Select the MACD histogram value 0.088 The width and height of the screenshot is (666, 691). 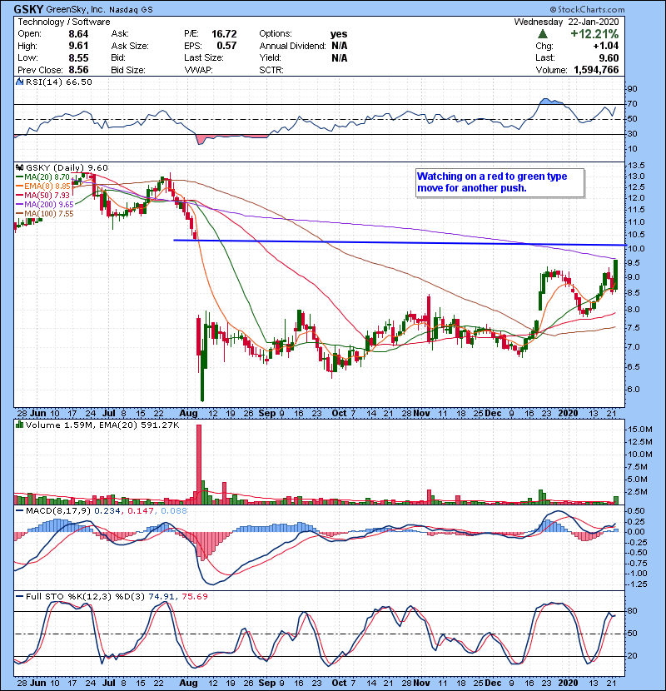(x=174, y=511)
